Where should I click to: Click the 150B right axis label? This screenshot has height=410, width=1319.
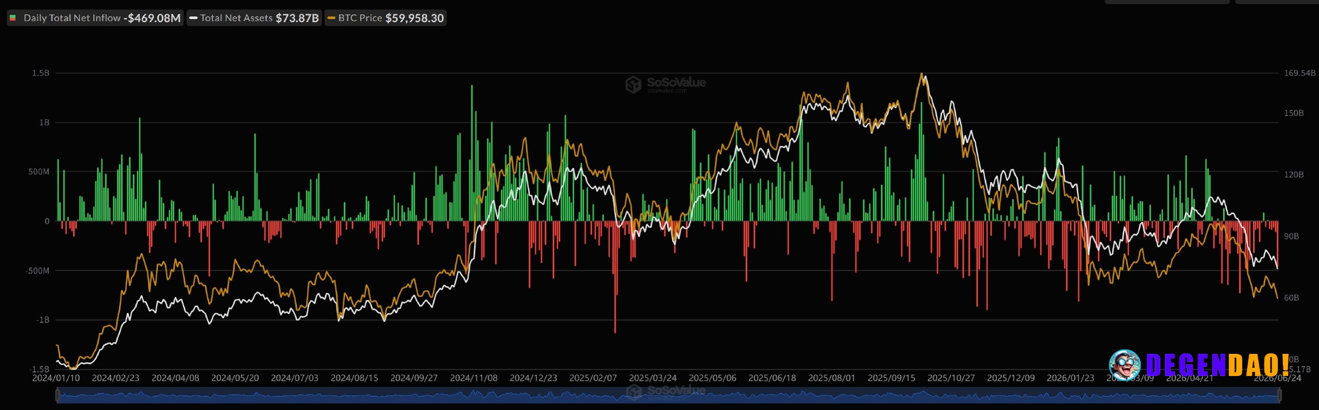click(1294, 113)
